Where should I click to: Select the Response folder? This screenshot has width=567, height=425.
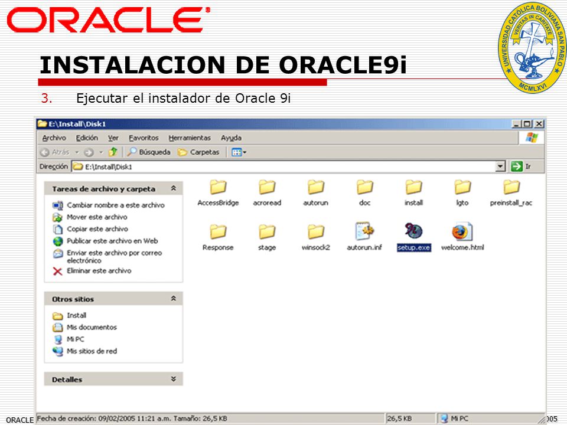tap(218, 238)
